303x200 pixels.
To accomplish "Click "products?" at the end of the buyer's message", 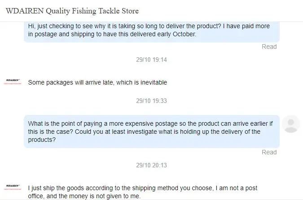I will pyautogui.click(x=42, y=140).
